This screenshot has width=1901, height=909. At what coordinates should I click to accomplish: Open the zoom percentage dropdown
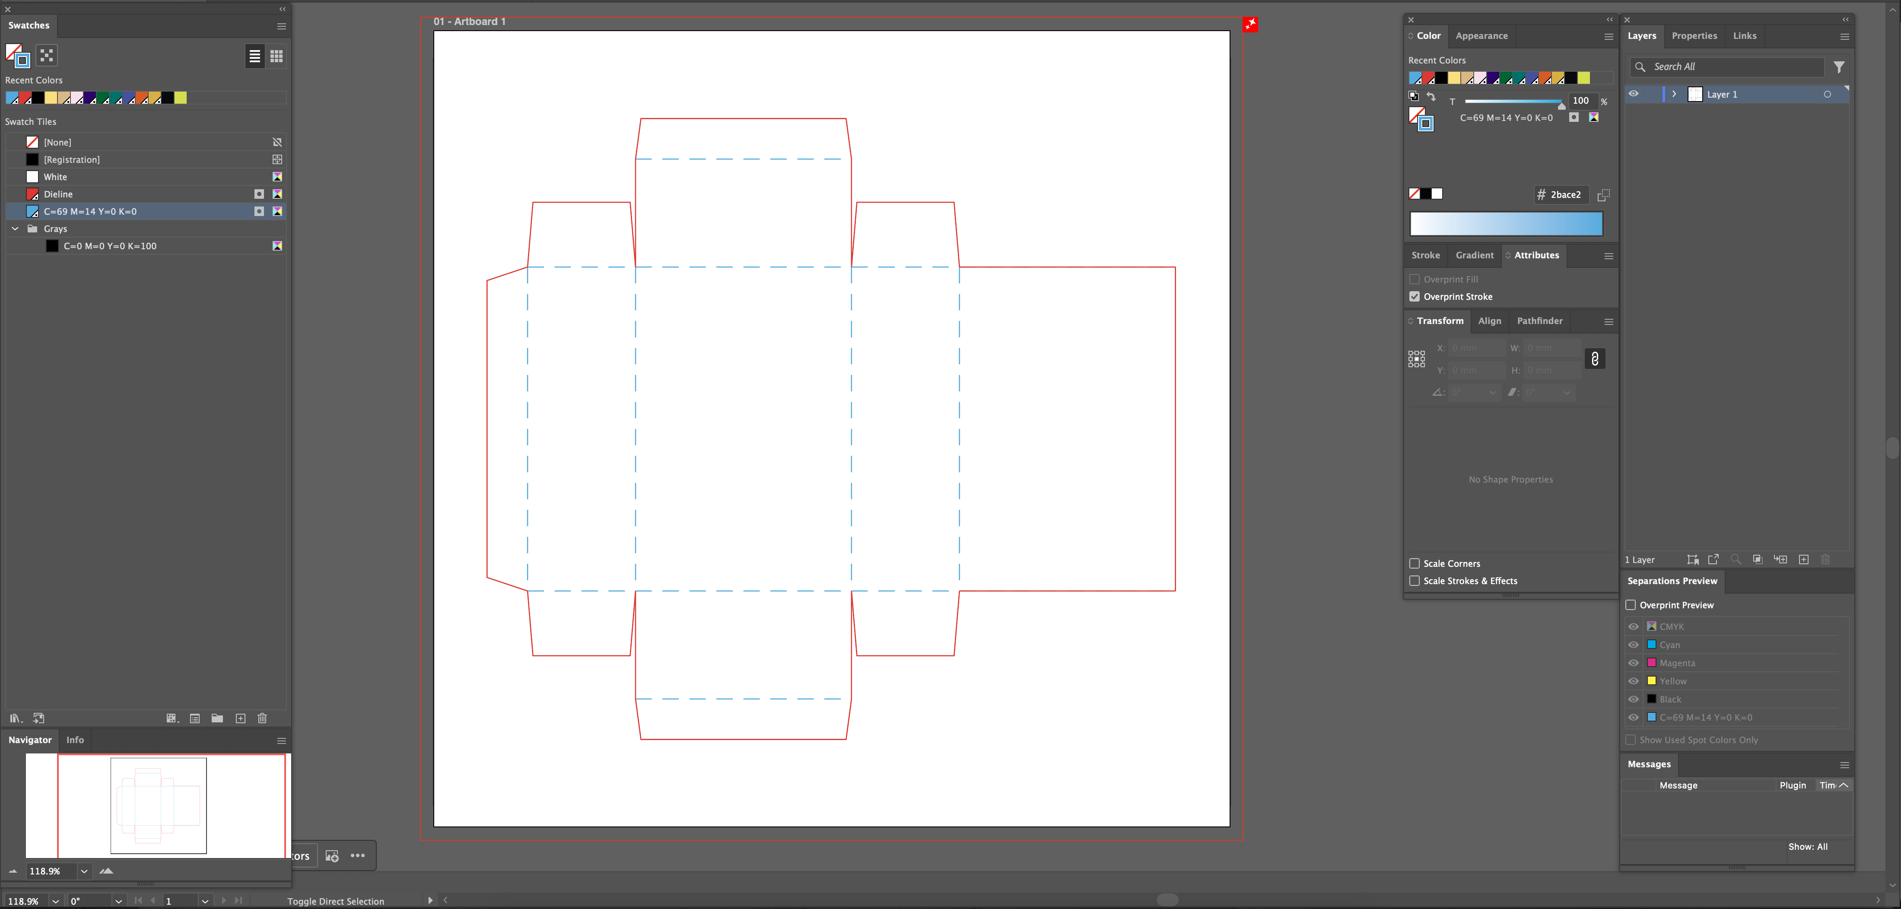click(x=83, y=871)
